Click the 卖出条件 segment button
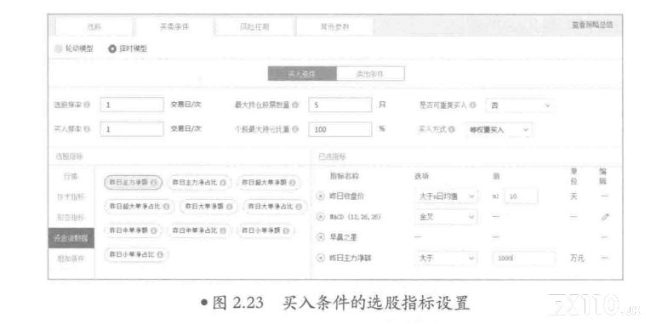Image resolution: width=662 pixels, height=324 pixels. pos(370,74)
